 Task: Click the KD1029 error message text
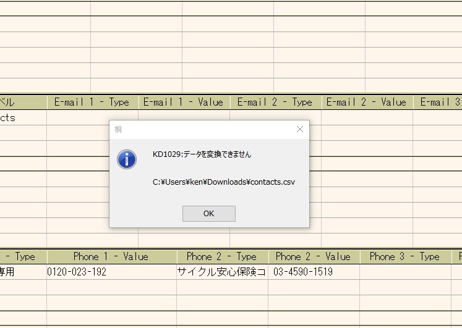coord(202,154)
